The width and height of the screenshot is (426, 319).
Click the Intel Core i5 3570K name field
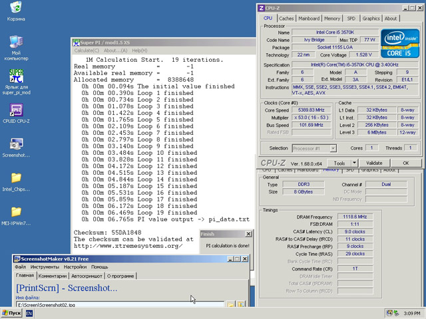point(335,33)
